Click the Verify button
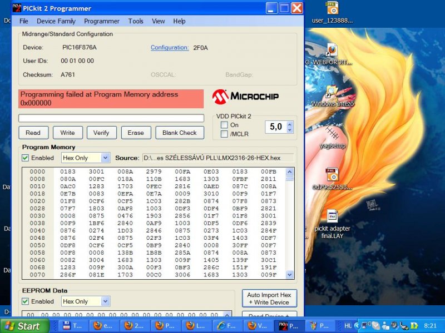Image resolution: width=445 pixels, height=333 pixels. 101,133
